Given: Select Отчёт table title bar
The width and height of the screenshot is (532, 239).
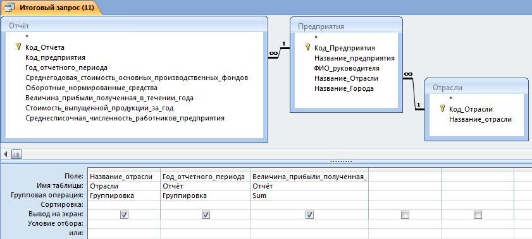Looking at the screenshot, I should pos(134,26).
